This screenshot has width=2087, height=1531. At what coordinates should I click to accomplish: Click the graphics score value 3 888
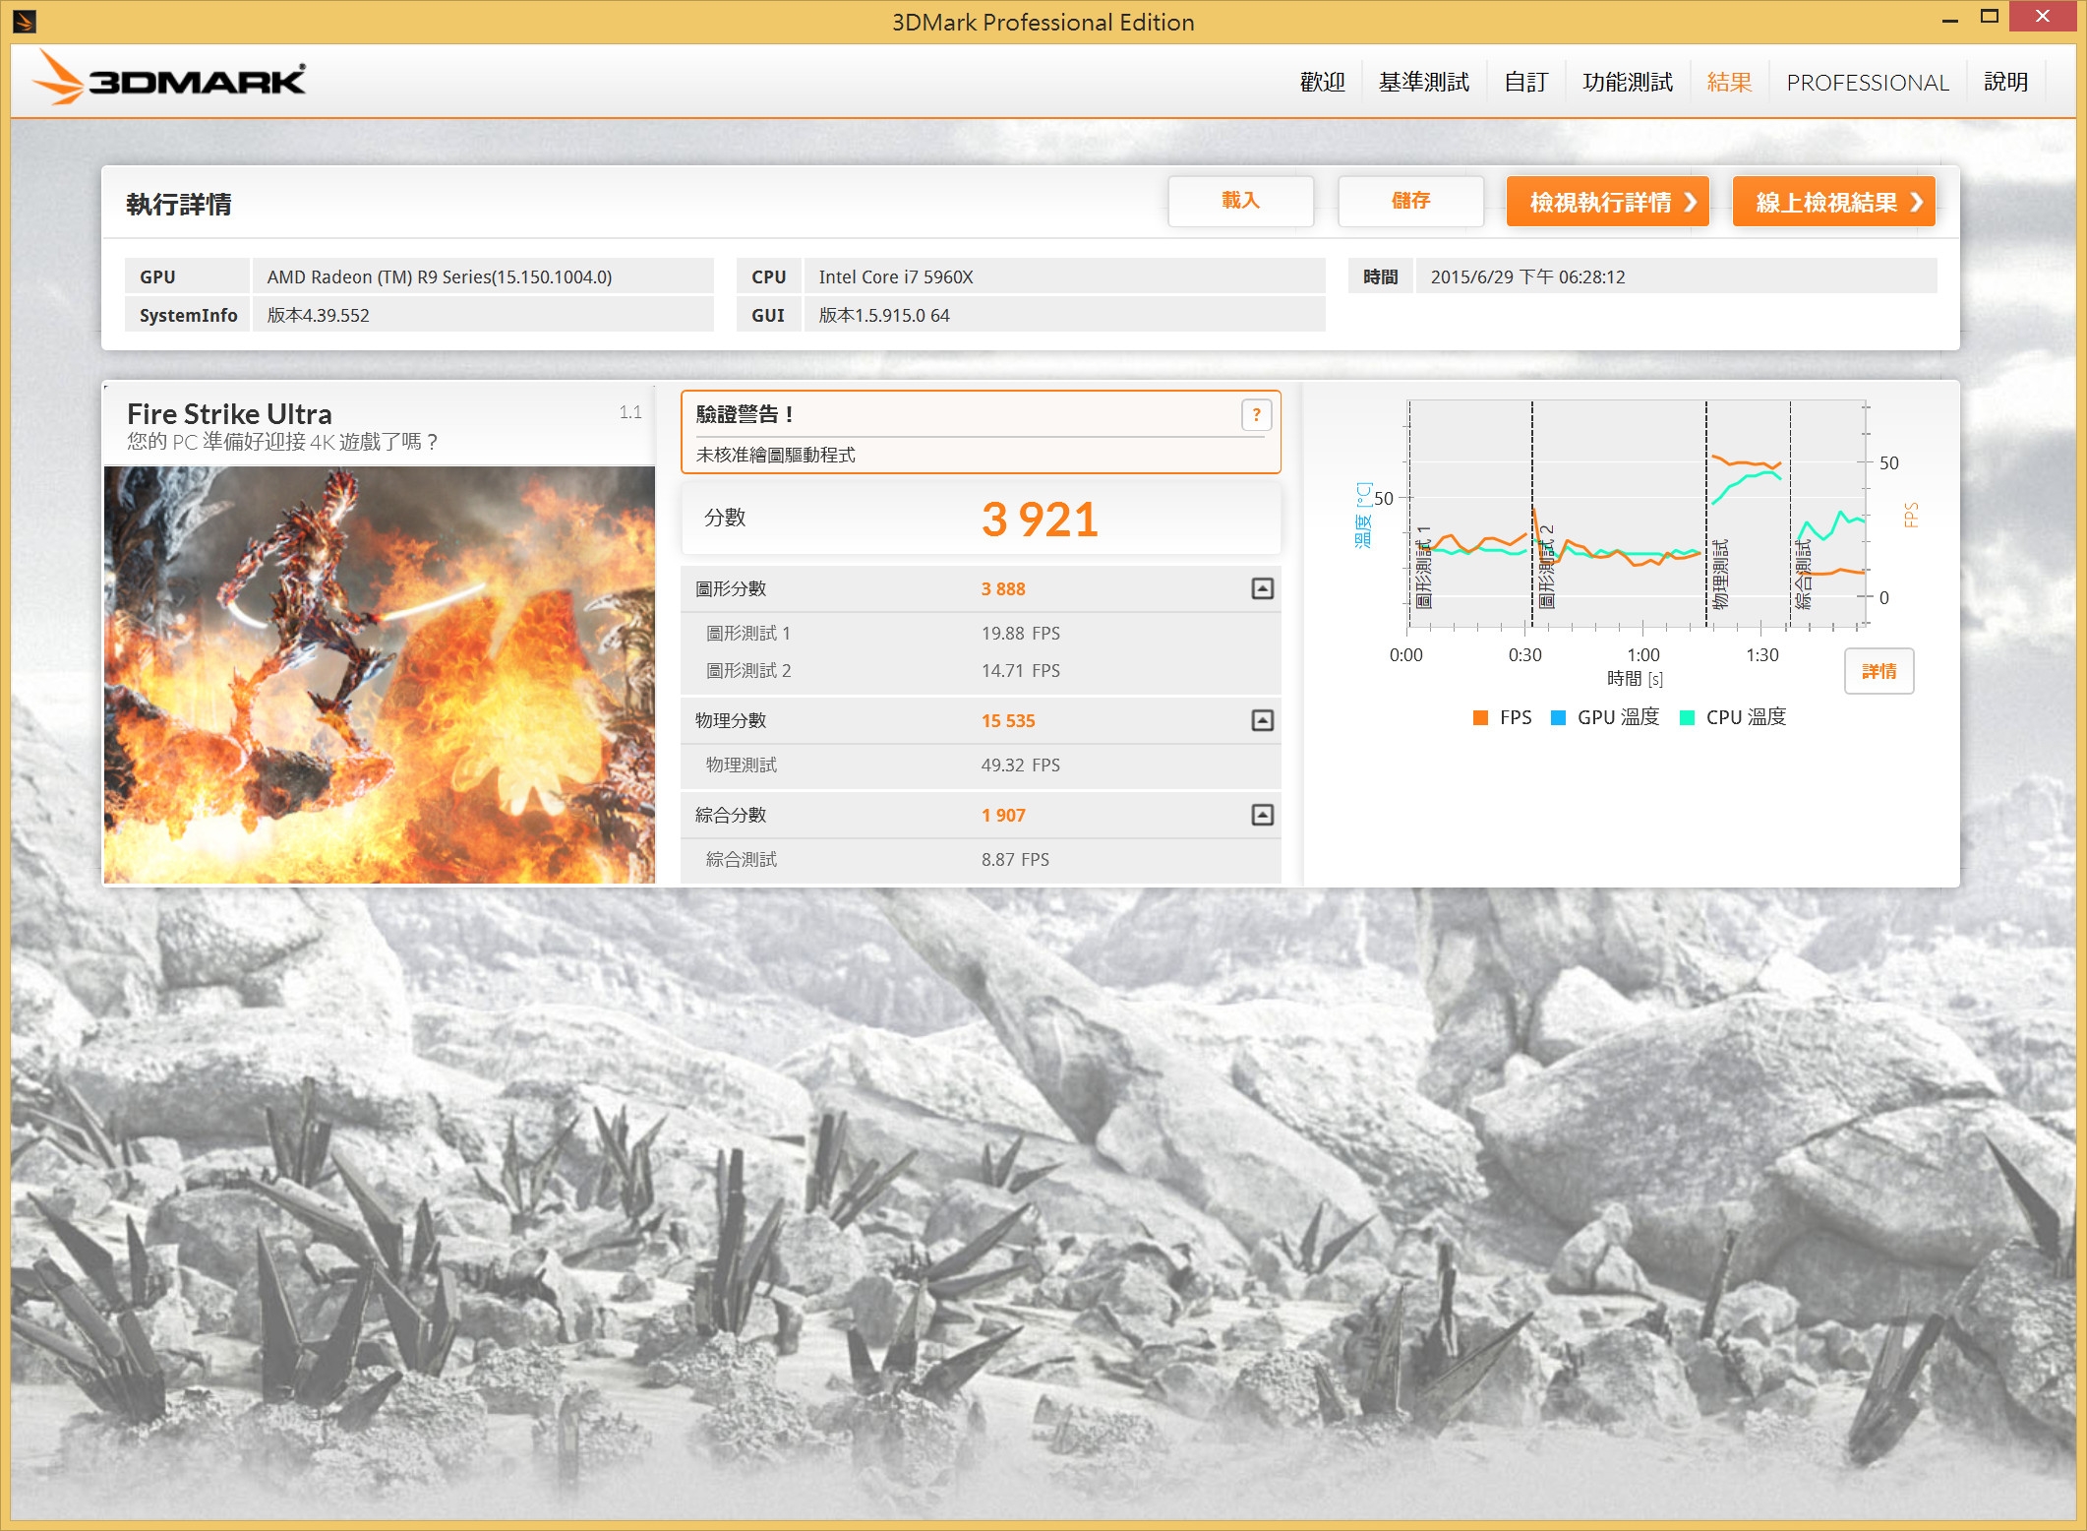click(1003, 589)
